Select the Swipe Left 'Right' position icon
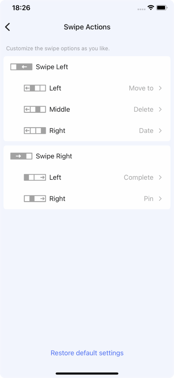This screenshot has width=174, height=378. 35,131
